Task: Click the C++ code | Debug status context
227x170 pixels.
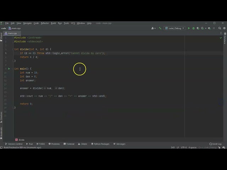Action: (x=207, y=147)
